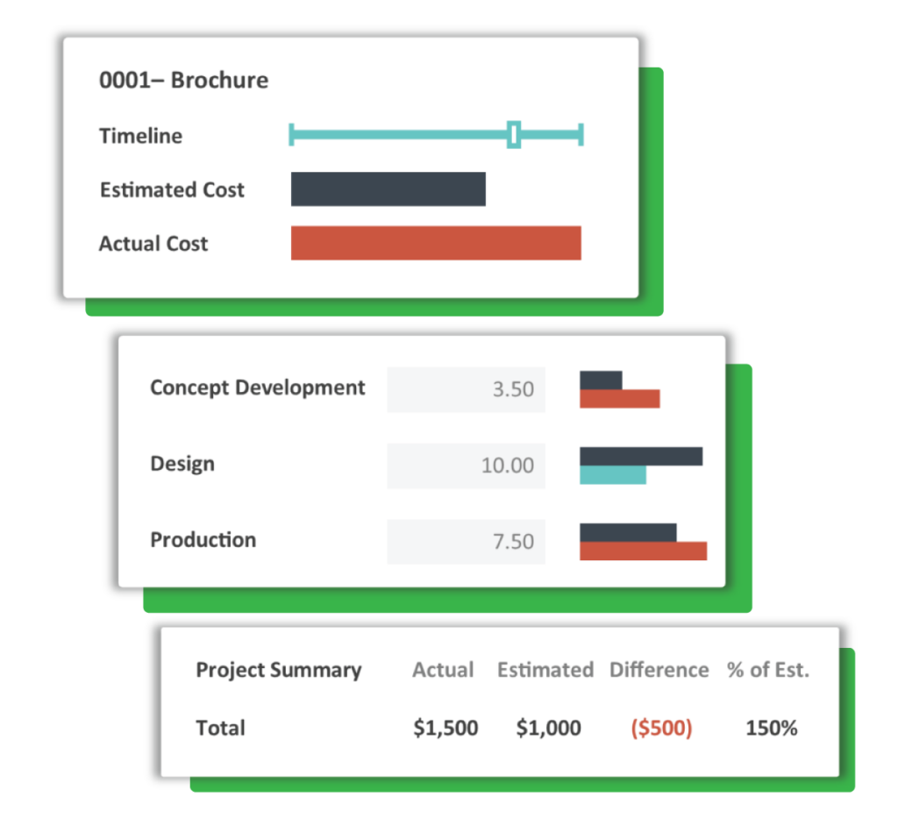Click the 0001– Brochure project title
Screen dimensions: 898x826
[183, 81]
